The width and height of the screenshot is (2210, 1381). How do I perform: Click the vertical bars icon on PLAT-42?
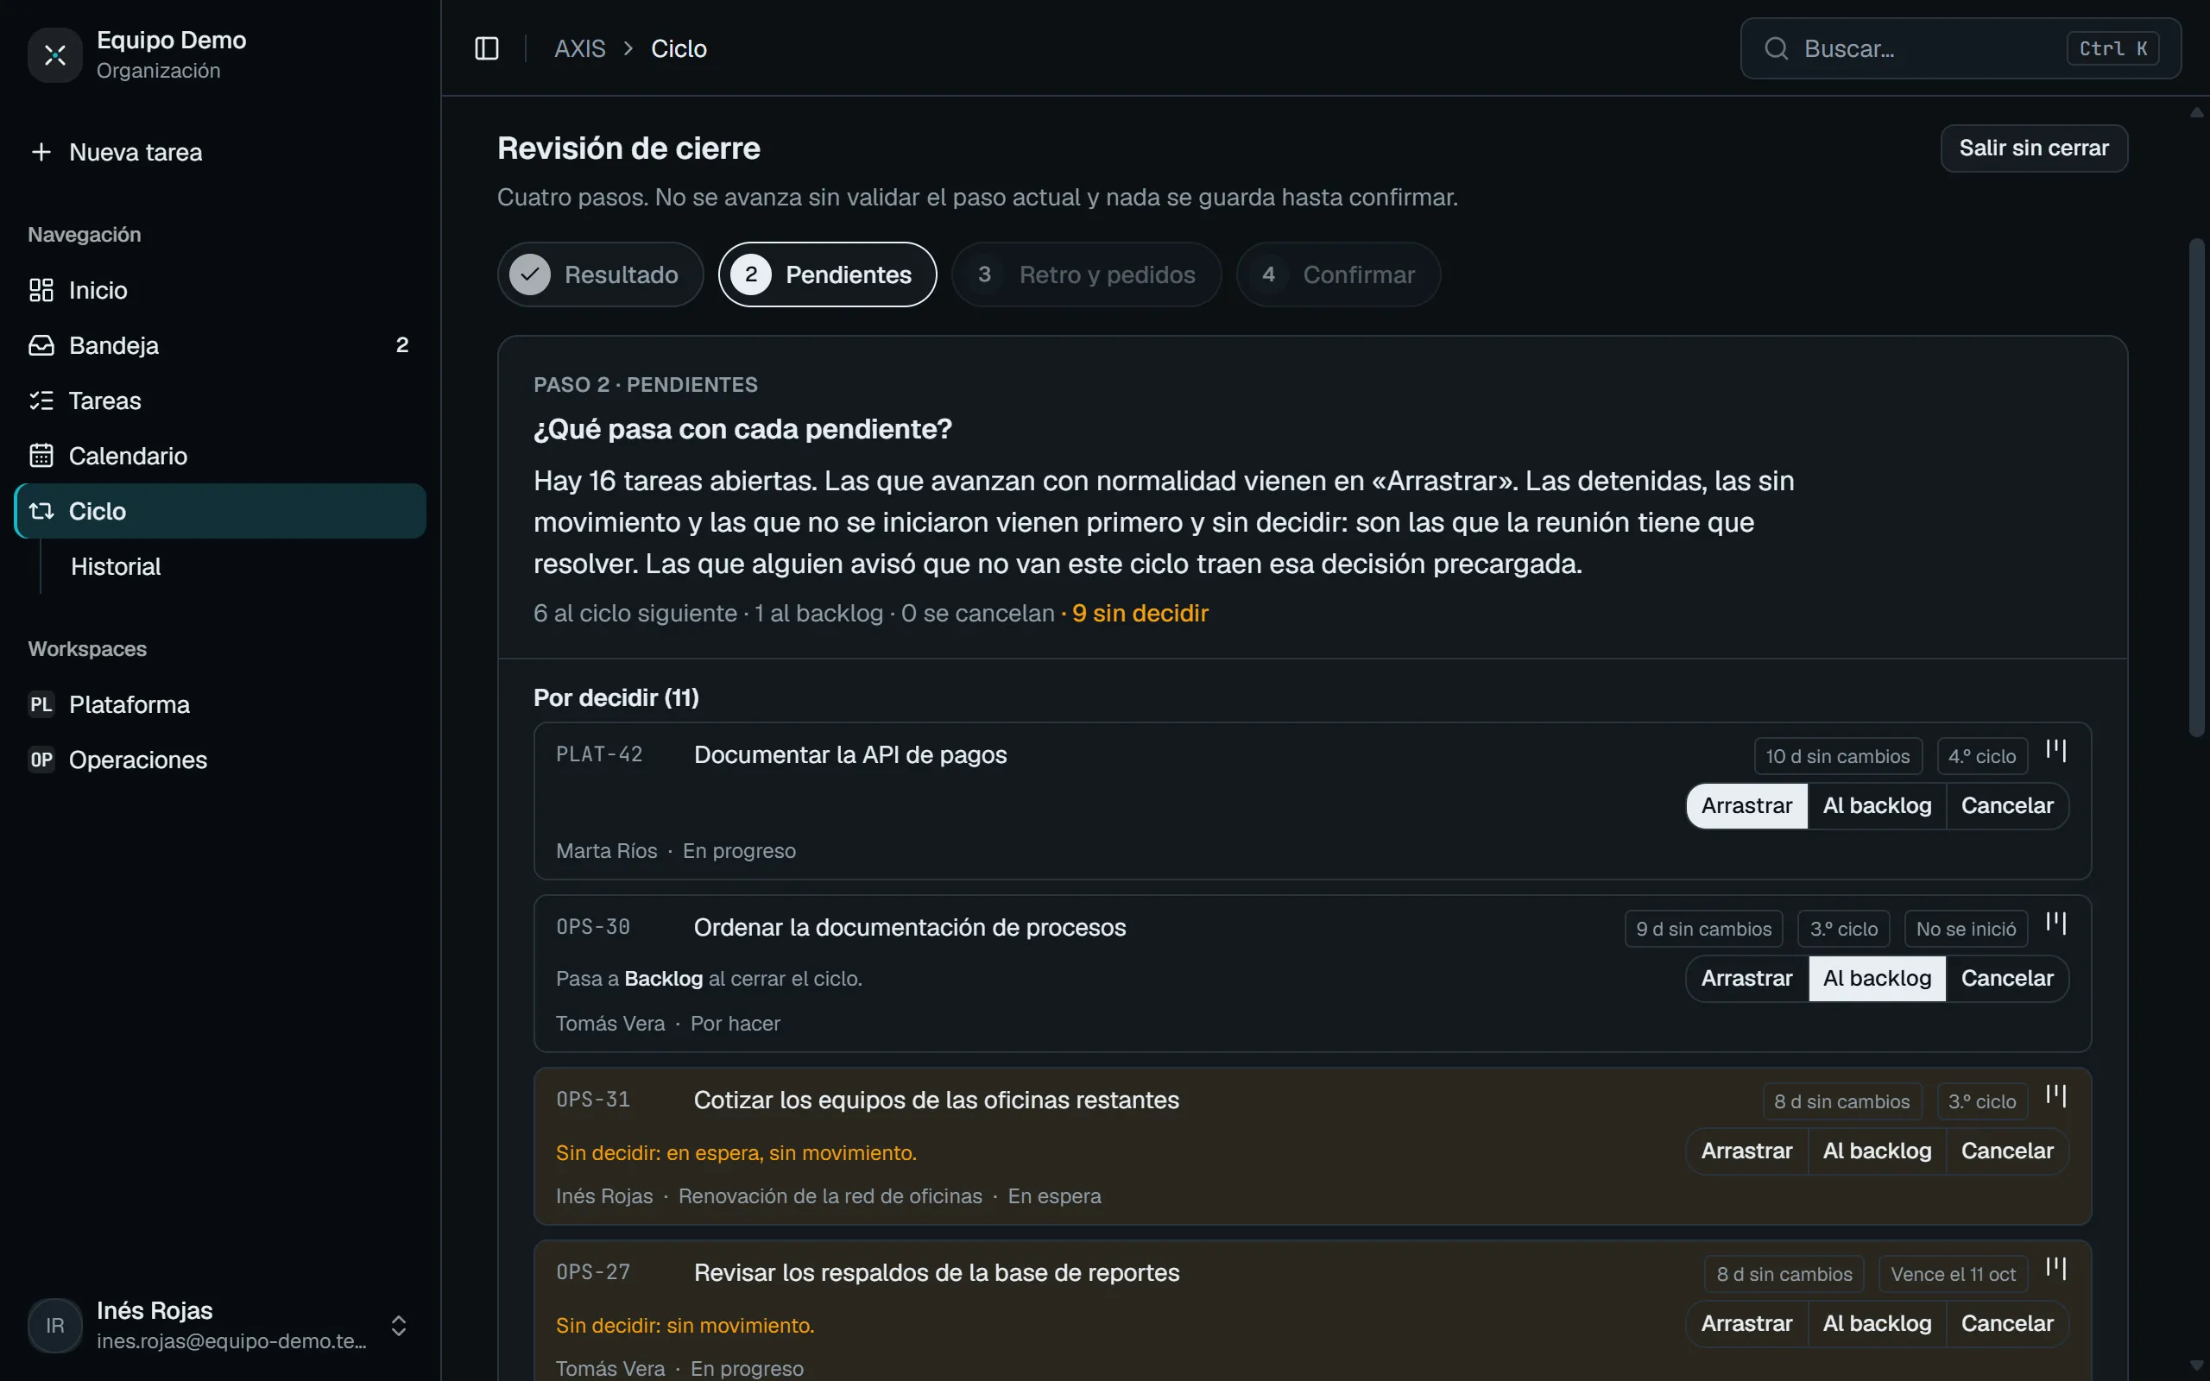[2055, 751]
